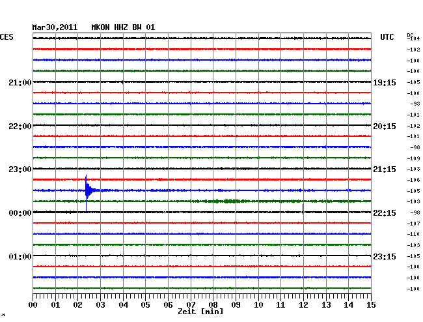Select the 23:00 local time label

[20, 169]
